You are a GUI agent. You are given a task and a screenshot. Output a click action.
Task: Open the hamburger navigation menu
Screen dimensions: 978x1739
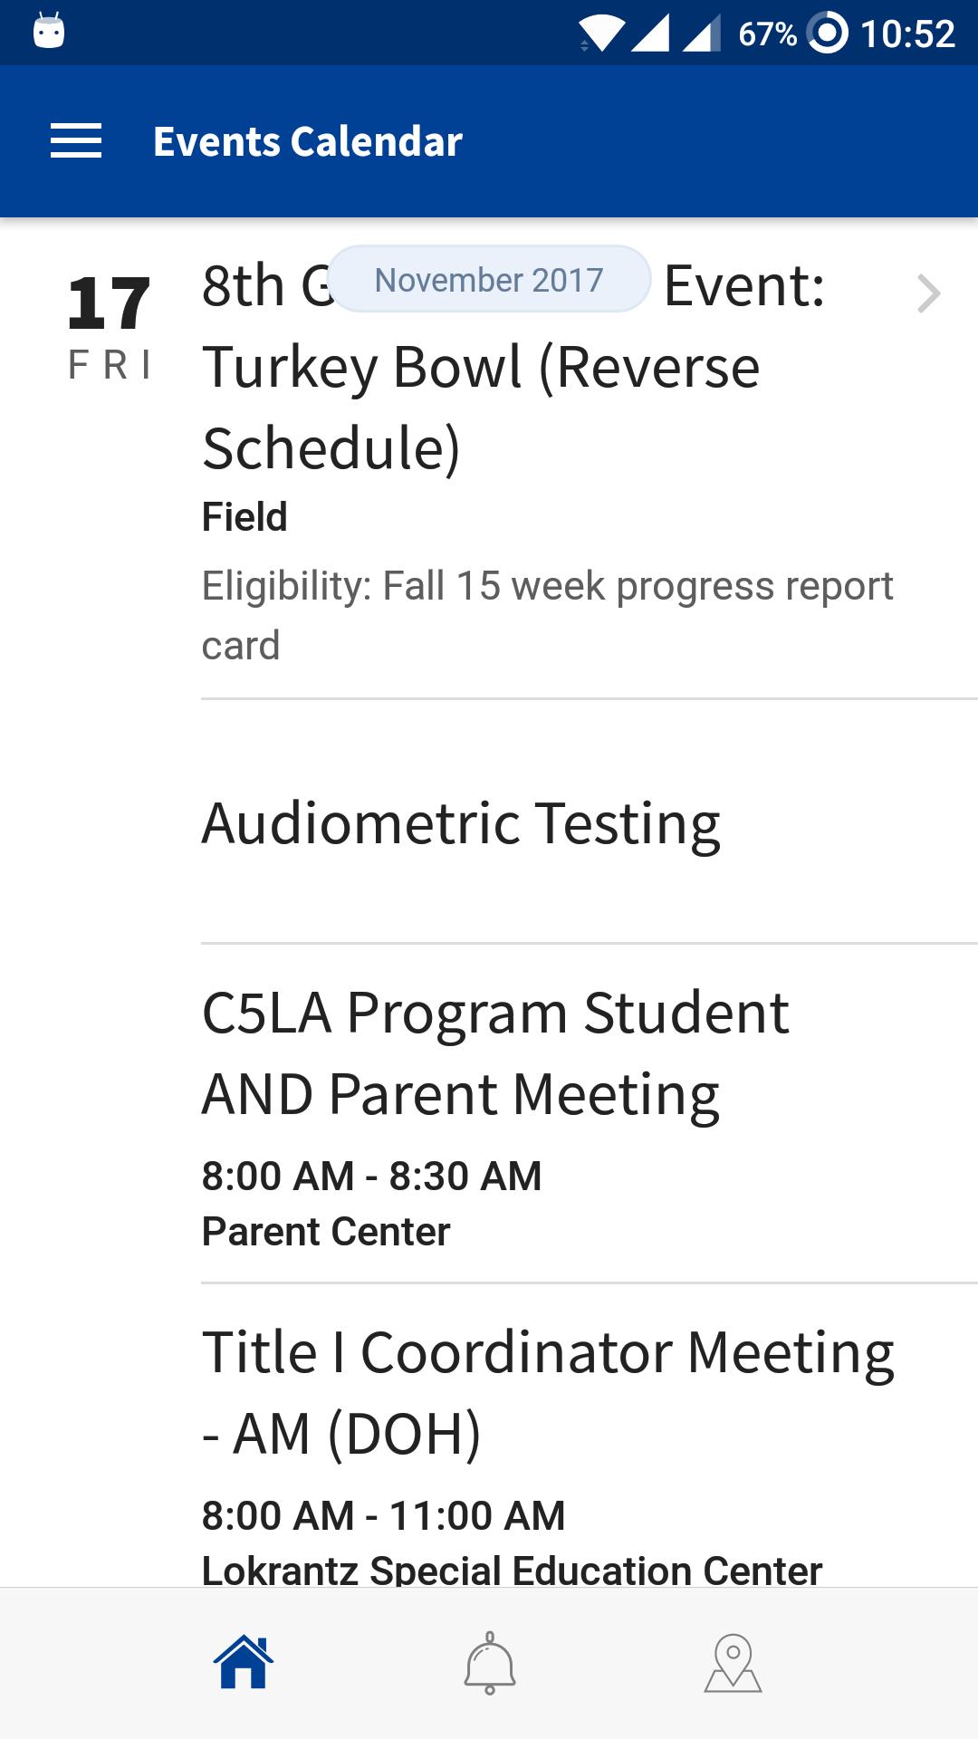(x=76, y=141)
